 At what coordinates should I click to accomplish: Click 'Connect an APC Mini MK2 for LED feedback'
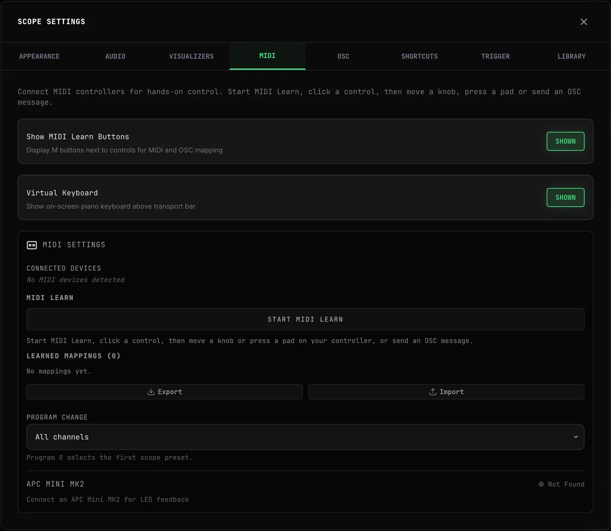(x=108, y=500)
